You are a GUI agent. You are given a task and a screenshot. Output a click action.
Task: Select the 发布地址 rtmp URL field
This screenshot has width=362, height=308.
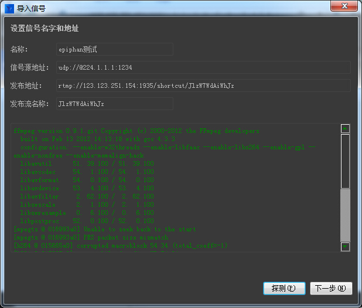tap(203, 86)
